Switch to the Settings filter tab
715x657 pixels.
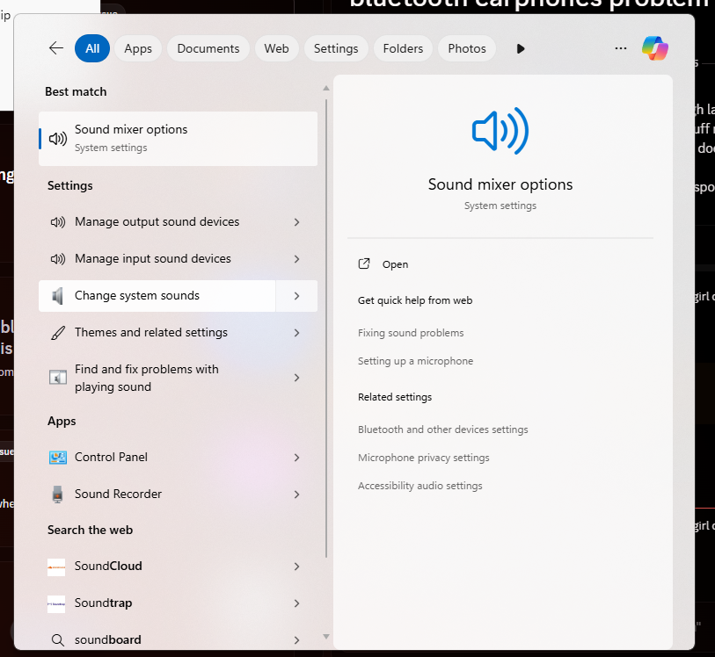point(336,48)
